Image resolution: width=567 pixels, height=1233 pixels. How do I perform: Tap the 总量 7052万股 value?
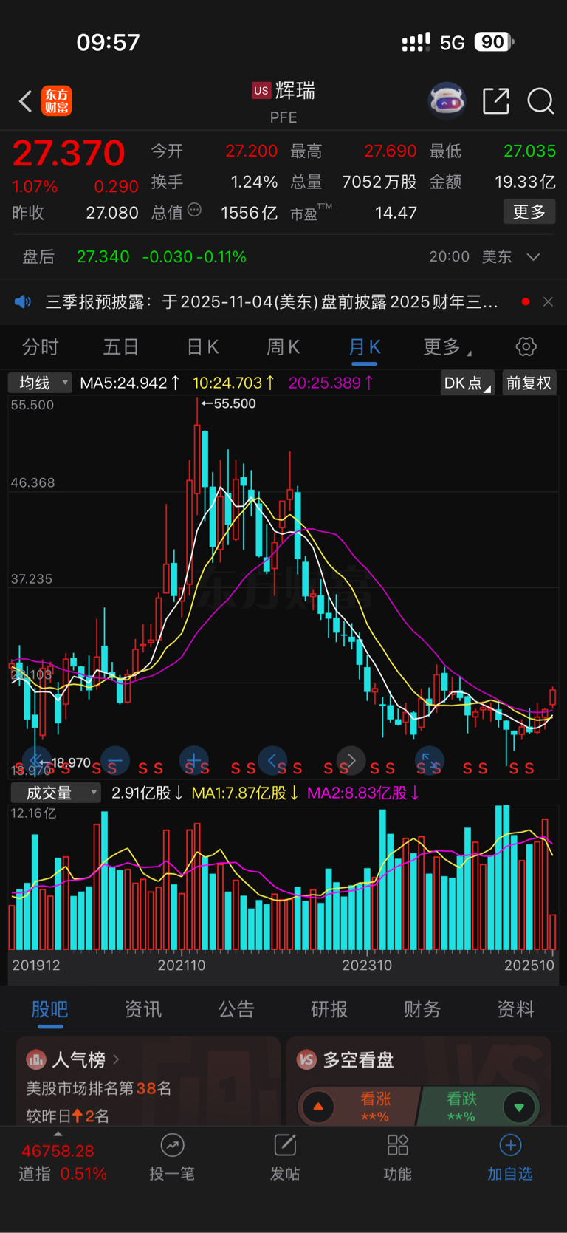point(379,182)
